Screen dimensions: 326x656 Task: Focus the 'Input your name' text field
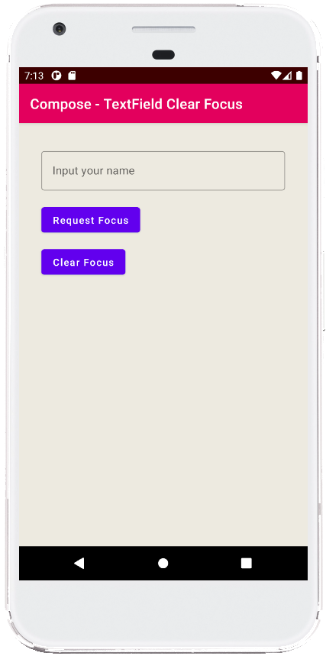tap(163, 171)
